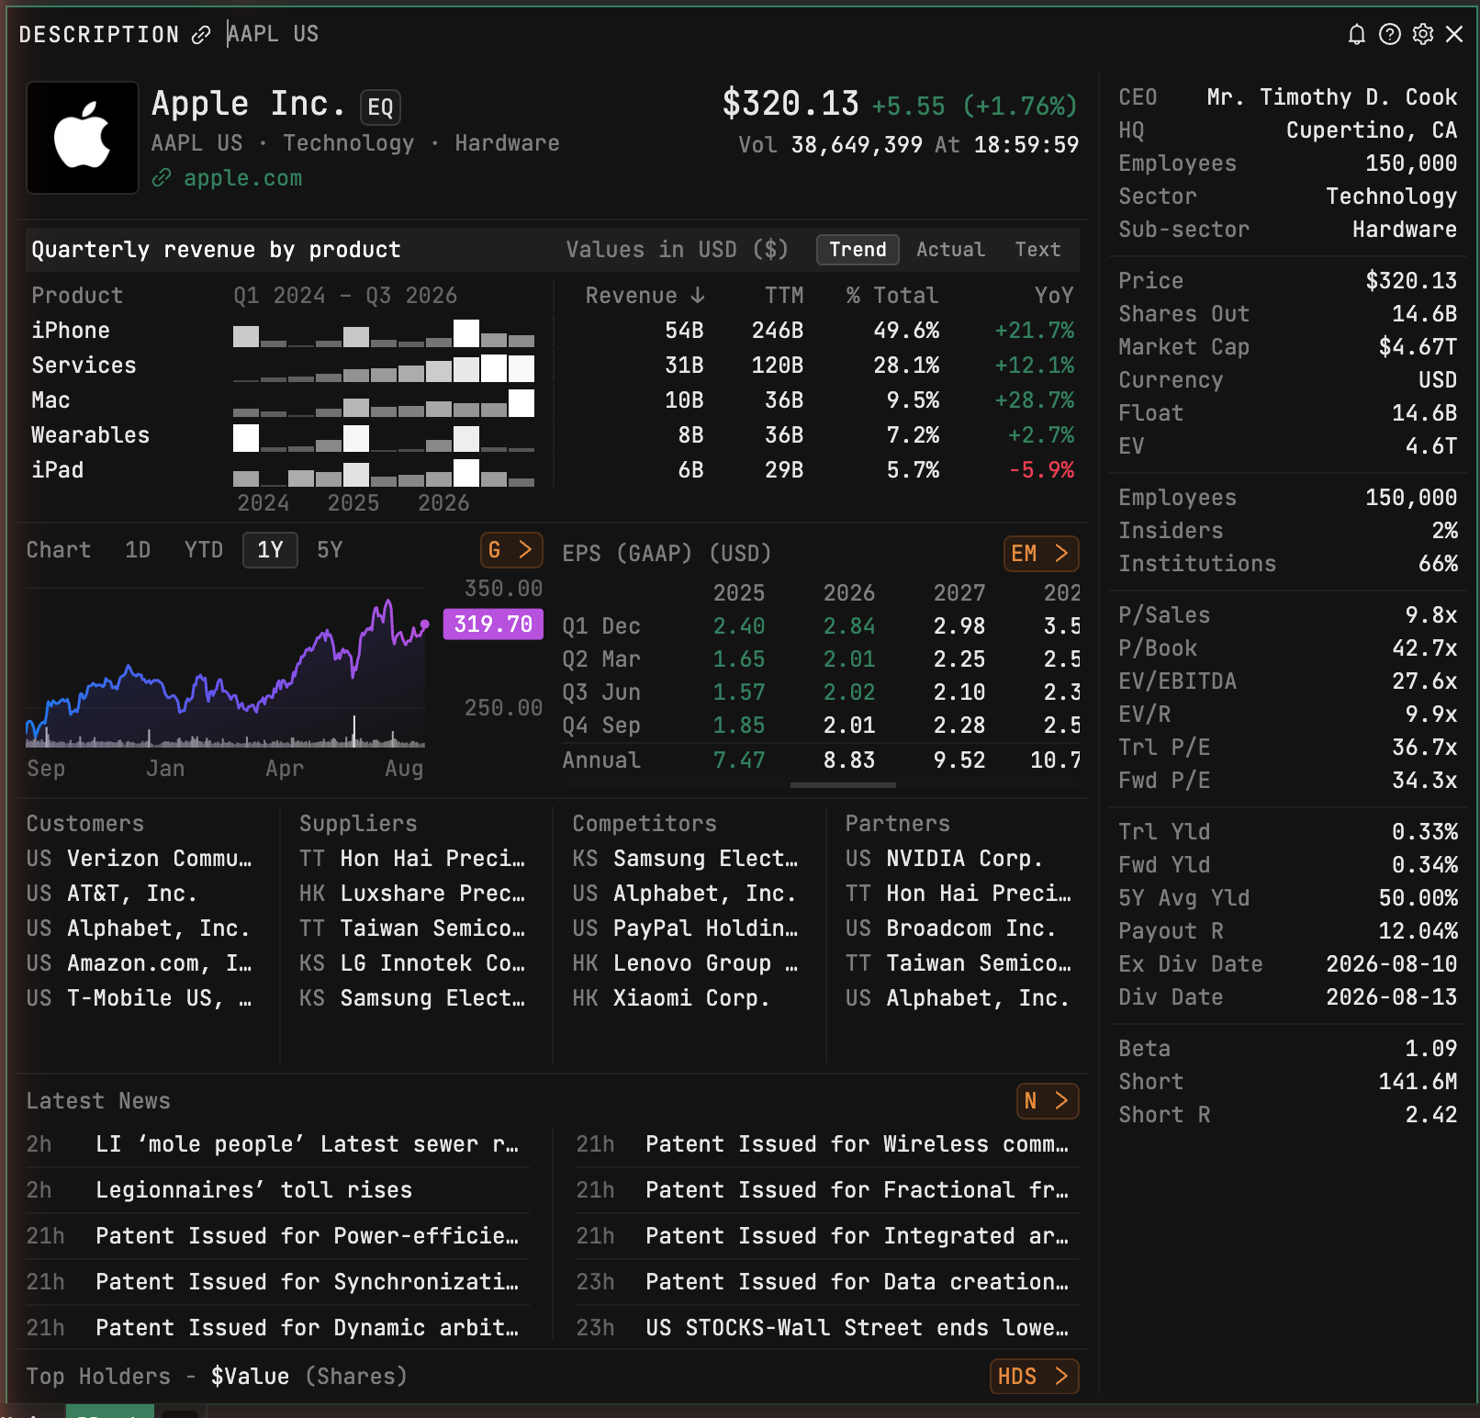Select the 5Y chart range tab
The width and height of the screenshot is (1480, 1418).
[330, 550]
